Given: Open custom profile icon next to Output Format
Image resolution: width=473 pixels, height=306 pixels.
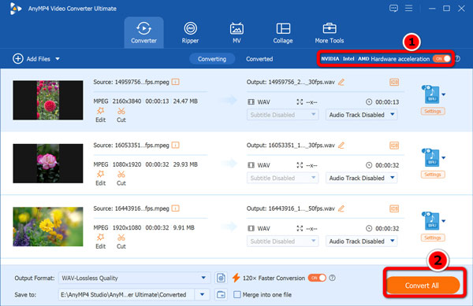Looking at the screenshot, I should click(x=221, y=278).
